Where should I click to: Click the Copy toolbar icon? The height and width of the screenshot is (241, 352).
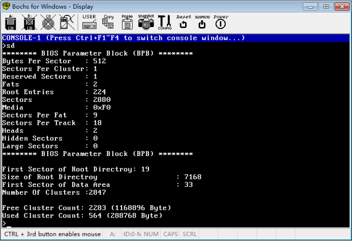(108, 22)
